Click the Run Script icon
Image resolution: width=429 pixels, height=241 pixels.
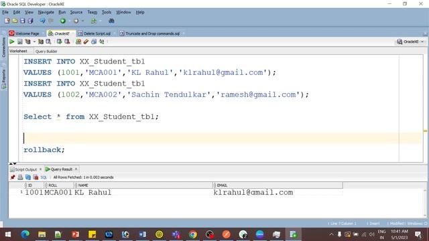pos(19,42)
